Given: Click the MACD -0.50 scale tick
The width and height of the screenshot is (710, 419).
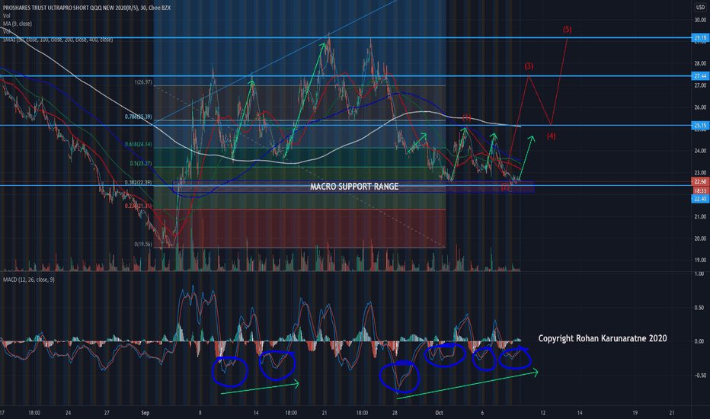Looking at the screenshot, I should pyautogui.click(x=699, y=376).
